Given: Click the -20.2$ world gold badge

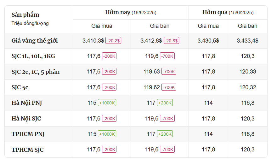Looking at the screenshot, I should 113,40.
